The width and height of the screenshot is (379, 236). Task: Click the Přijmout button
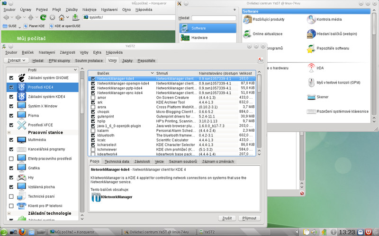(249, 218)
